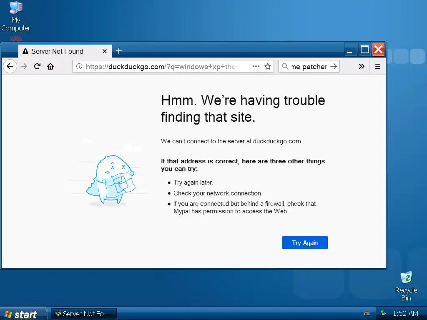Open the Windows start menu
Screen dimensions: 427x320
click(x=23, y=314)
